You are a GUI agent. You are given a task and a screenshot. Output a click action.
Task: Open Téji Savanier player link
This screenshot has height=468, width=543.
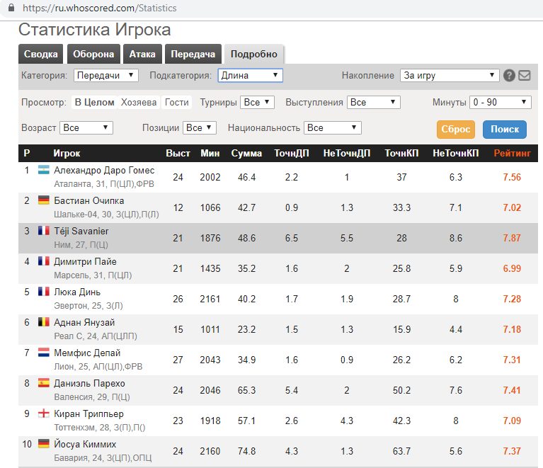[81, 231]
